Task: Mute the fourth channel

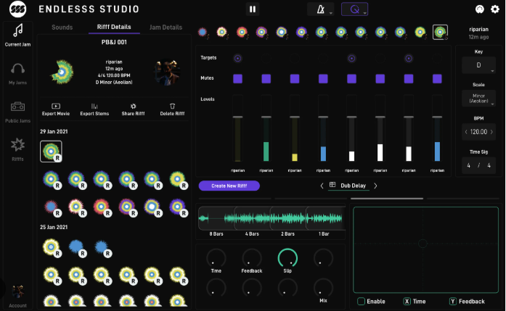Action: click(323, 78)
